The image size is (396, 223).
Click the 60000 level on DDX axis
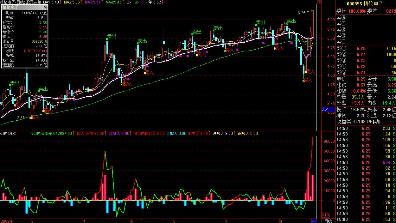(329, 142)
